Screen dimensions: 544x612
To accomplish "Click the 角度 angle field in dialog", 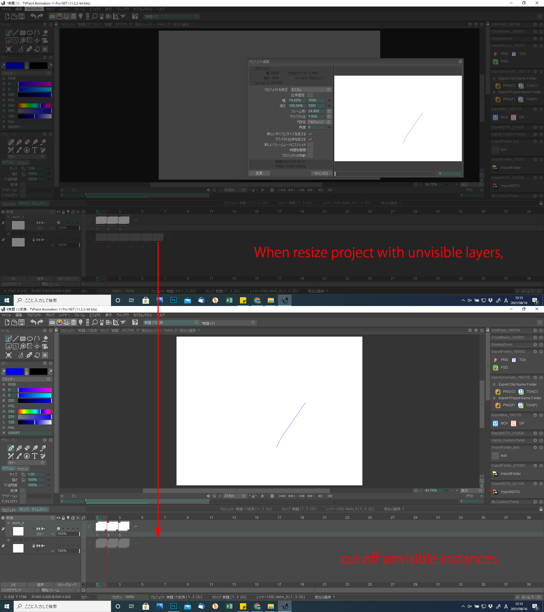I will click(316, 127).
